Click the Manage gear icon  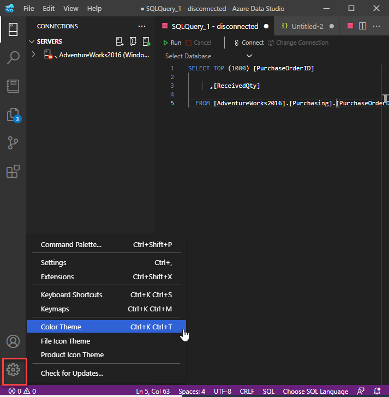pos(13,370)
